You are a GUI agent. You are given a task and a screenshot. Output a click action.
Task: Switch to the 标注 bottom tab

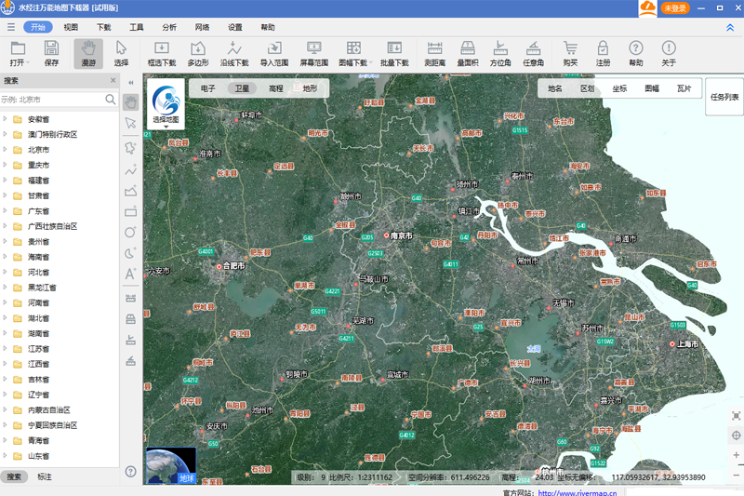[x=45, y=476]
